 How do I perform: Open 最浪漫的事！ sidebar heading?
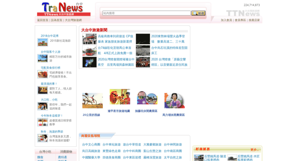tap(49, 84)
